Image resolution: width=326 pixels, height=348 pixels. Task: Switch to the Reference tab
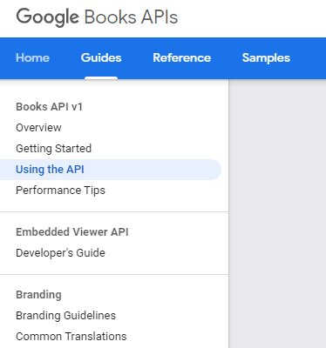[182, 57]
